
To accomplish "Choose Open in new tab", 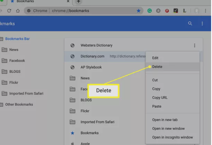I will (x=173, y=120).
